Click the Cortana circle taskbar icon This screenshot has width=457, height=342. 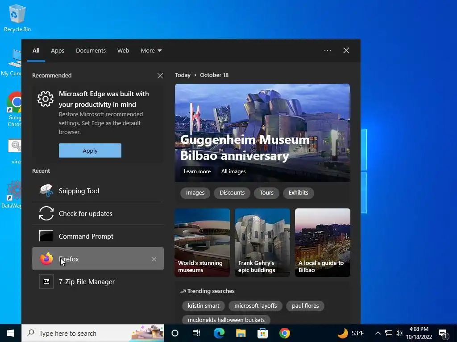(x=175, y=333)
